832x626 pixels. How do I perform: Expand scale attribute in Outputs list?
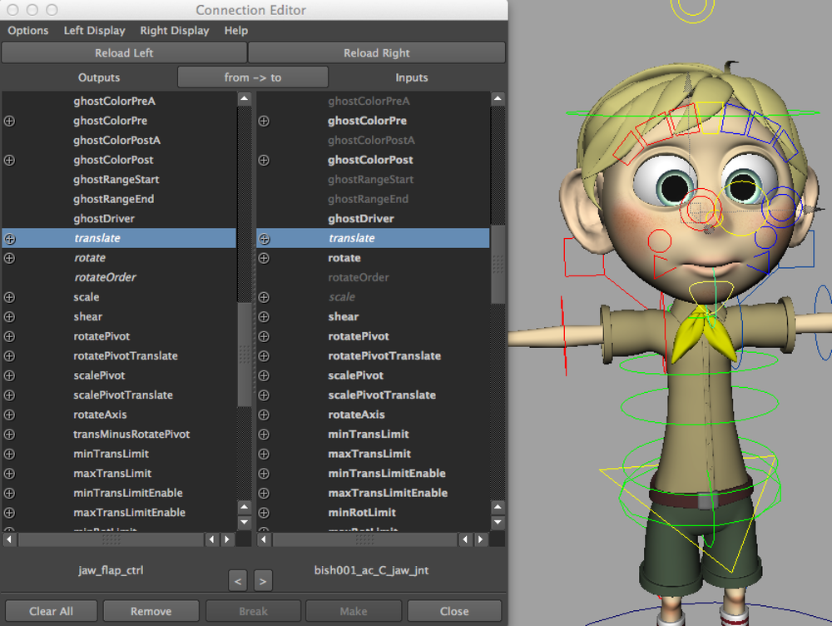point(9,297)
